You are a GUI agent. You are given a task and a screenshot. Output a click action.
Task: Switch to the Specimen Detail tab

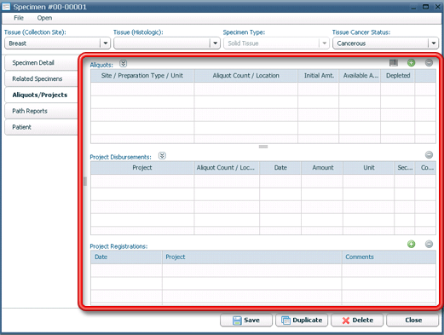pyautogui.click(x=42, y=63)
